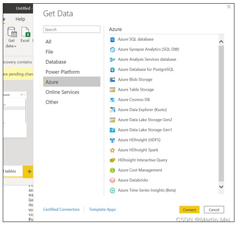Image resolution: width=236 pixels, height=226 pixels.
Task: Click the Azure Data Lake Storage Gen2 icon
Action: click(113, 120)
